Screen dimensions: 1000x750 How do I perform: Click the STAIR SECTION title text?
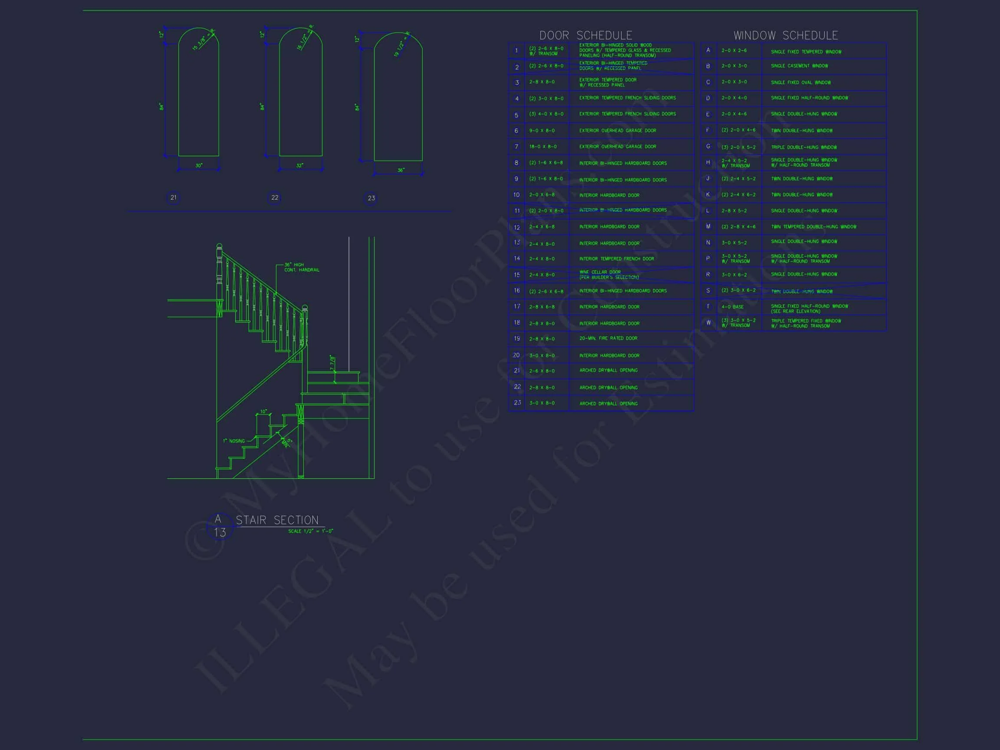pyautogui.click(x=277, y=520)
